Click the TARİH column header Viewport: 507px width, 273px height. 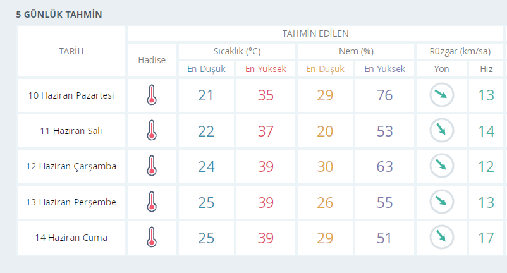point(71,51)
